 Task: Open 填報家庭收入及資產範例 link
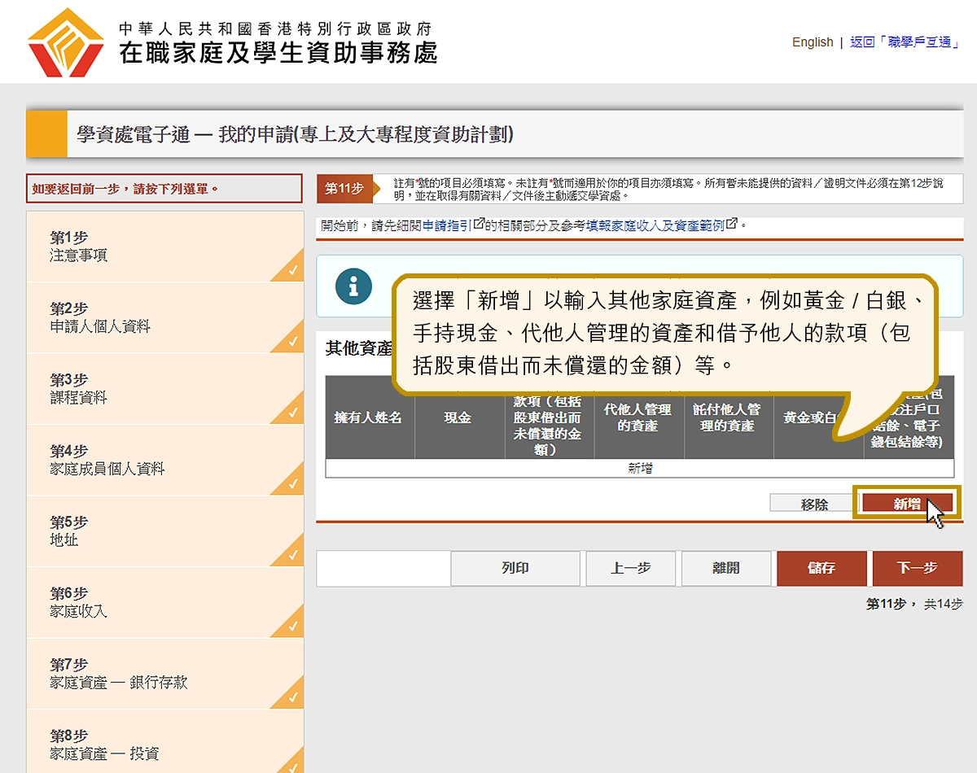(x=655, y=225)
